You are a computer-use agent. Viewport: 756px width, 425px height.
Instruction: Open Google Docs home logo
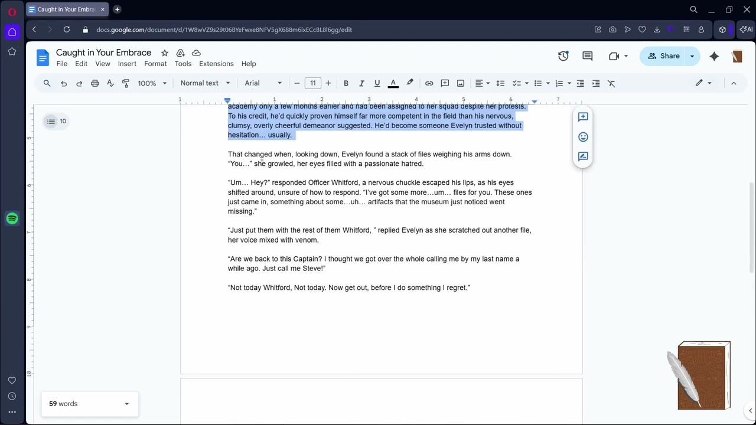43,57
